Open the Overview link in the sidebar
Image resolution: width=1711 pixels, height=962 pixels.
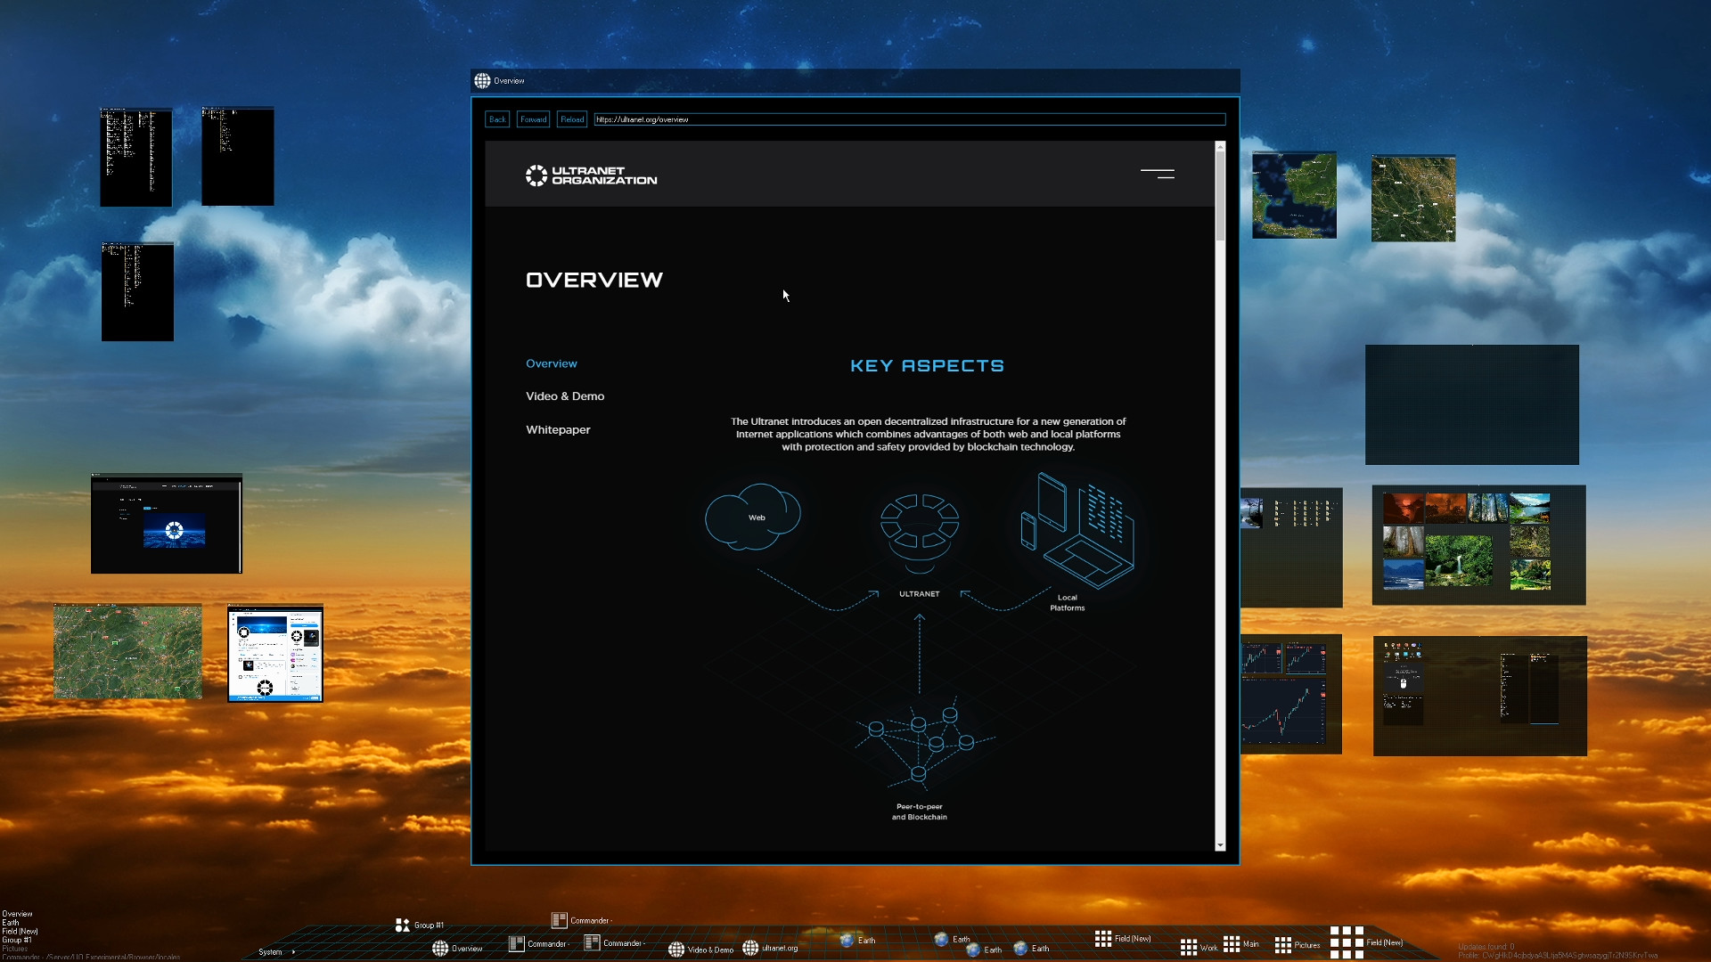click(551, 363)
